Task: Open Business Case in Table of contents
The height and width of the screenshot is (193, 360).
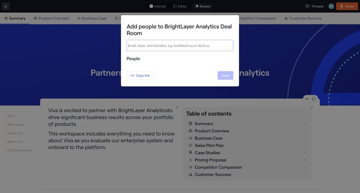Action: click(248, 138)
